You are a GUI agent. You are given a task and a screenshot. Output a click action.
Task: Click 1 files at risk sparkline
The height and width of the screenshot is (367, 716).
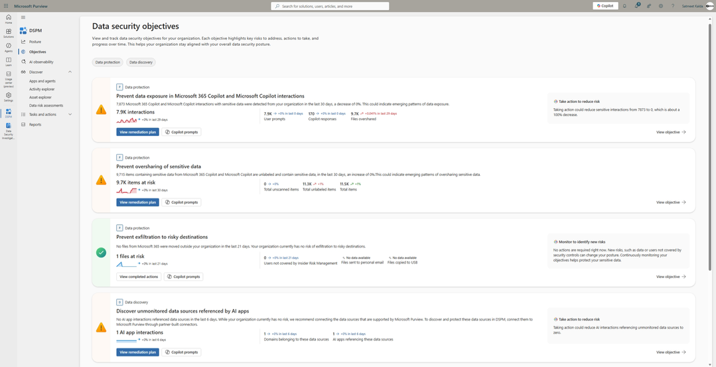(x=127, y=264)
